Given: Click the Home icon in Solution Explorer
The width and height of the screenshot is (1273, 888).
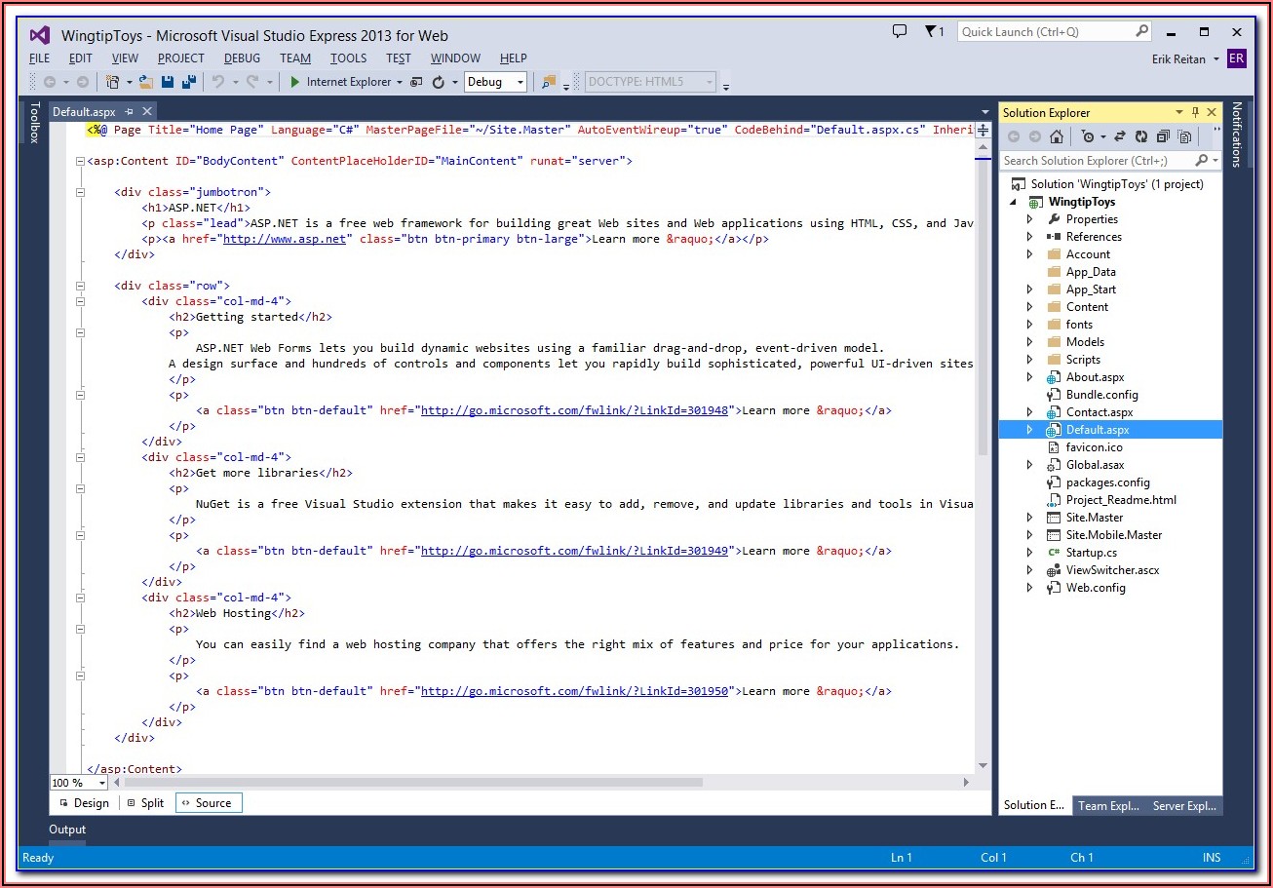Looking at the screenshot, I should pyautogui.click(x=1057, y=137).
